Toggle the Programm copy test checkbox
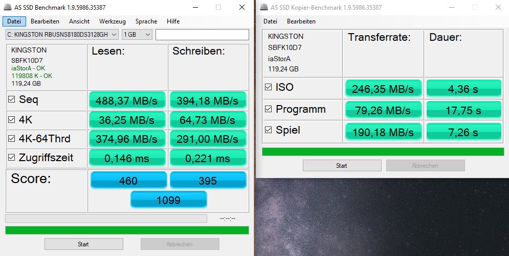This screenshot has height=256, width=509. (269, 109)
